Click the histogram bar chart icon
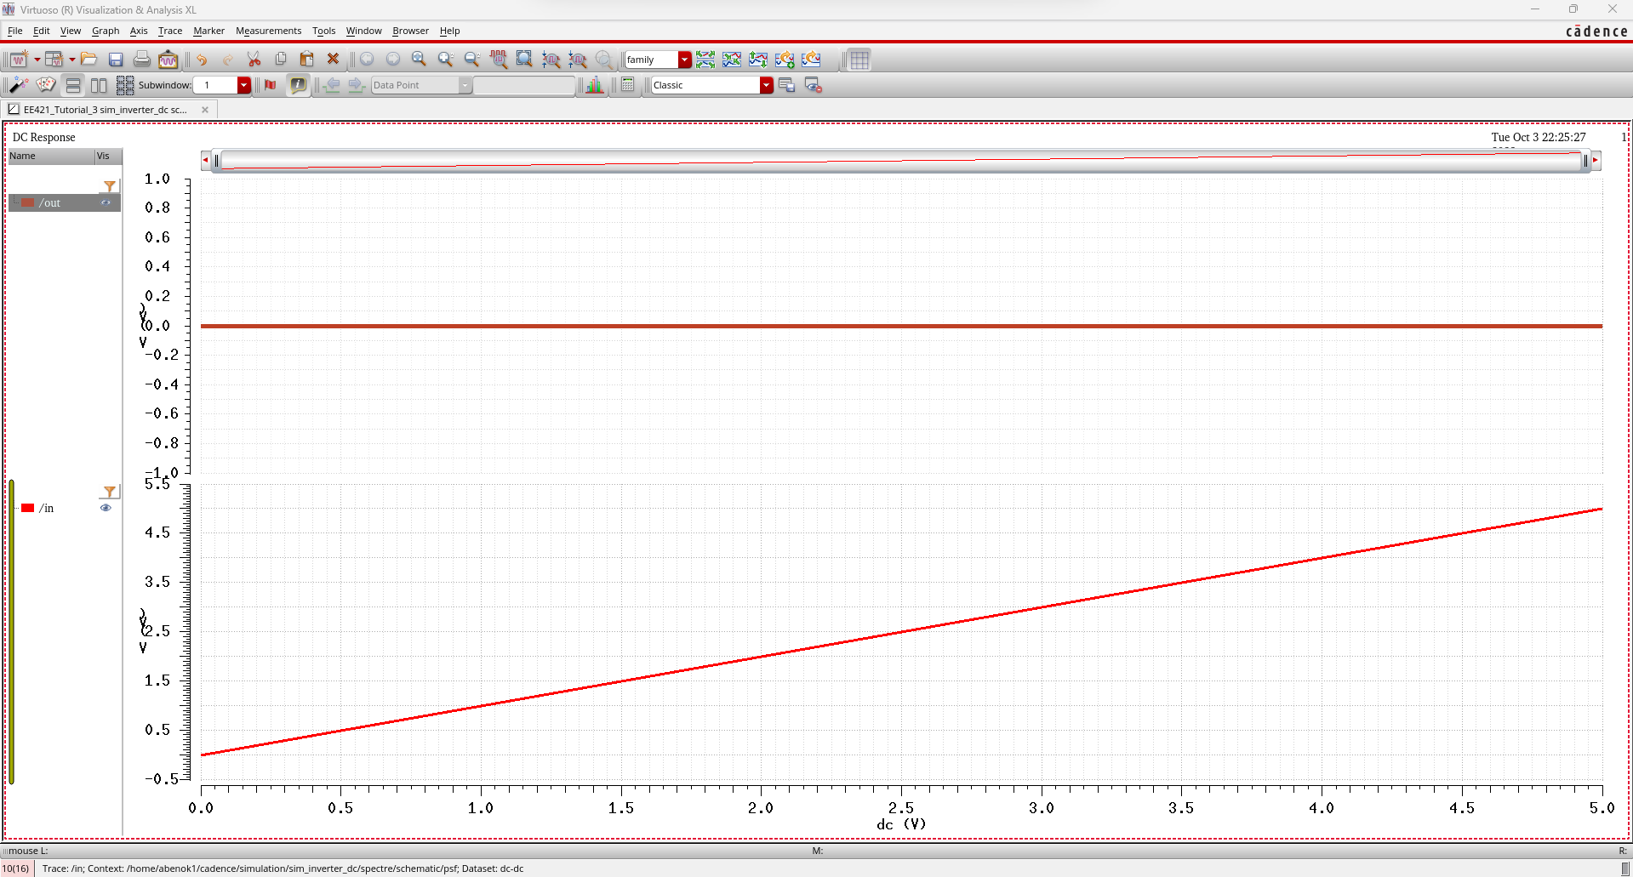Screen dimensions: 1633x877 tap(595, 85)
